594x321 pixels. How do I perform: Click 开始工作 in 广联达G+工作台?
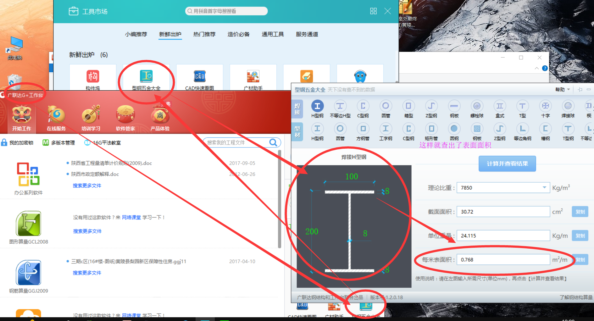click(x=22, y=118)
